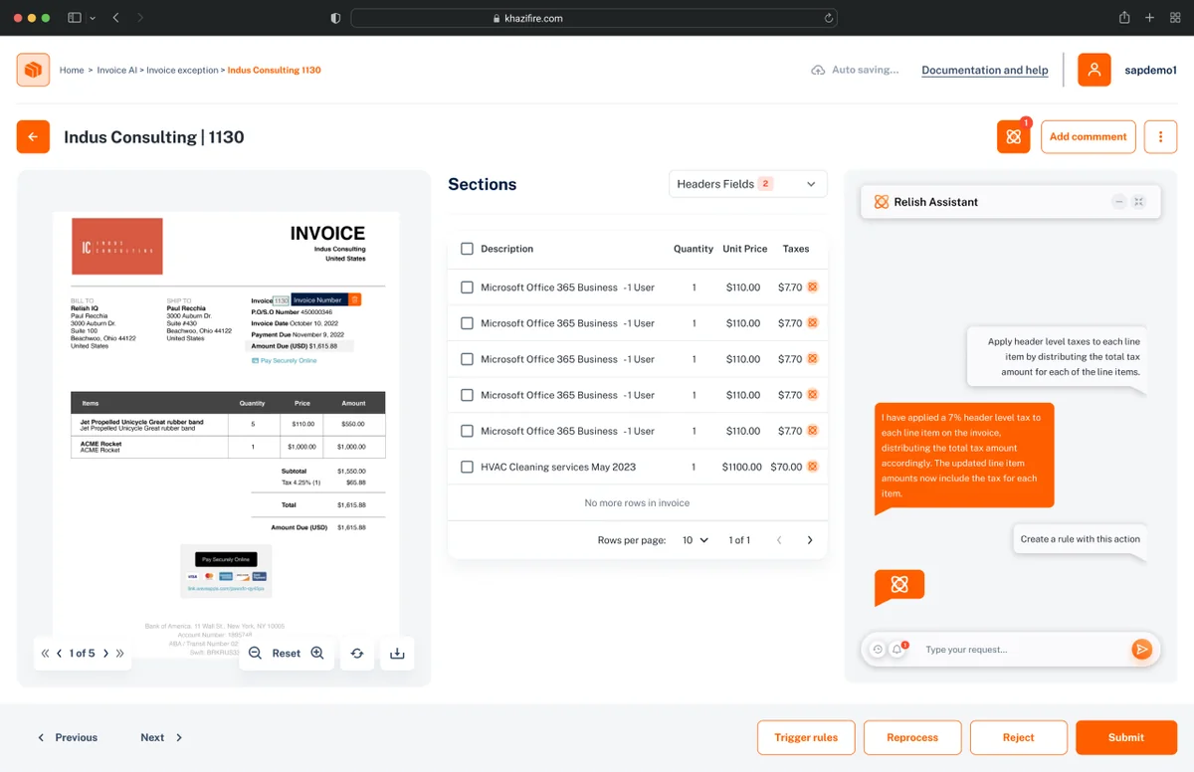Go back using the orange arrow button
Viewport: 1194px width, 772px height.
click(33, 137)
